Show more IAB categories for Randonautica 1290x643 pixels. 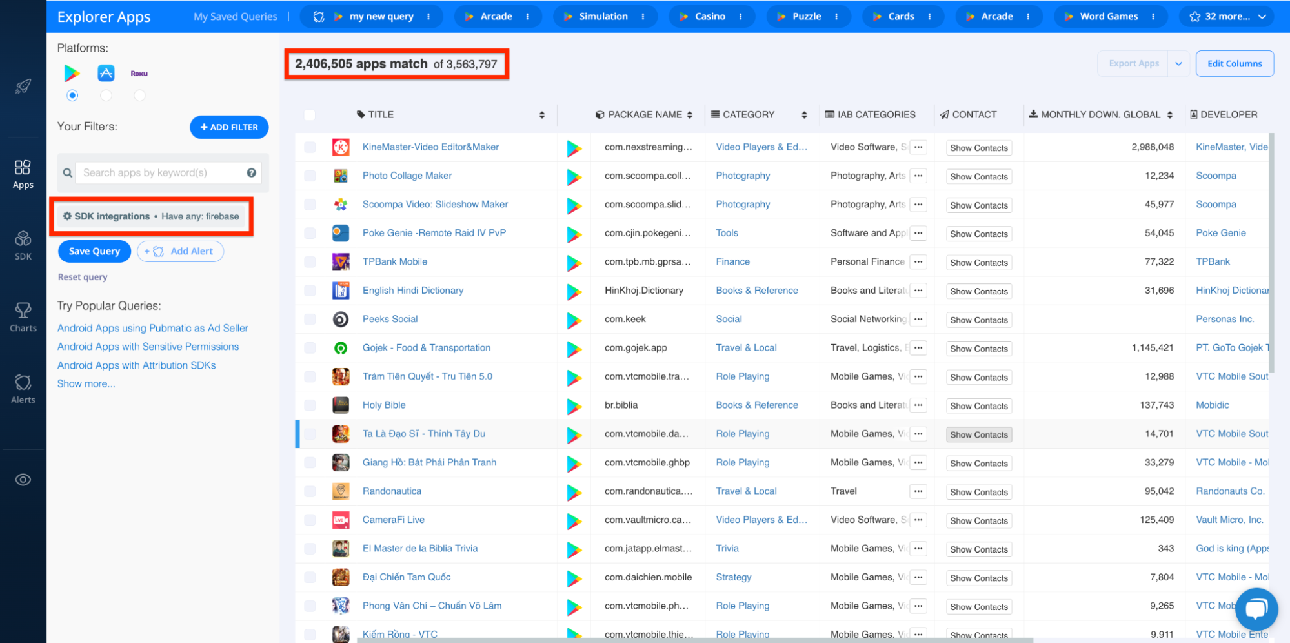click(x=918, y=491)
